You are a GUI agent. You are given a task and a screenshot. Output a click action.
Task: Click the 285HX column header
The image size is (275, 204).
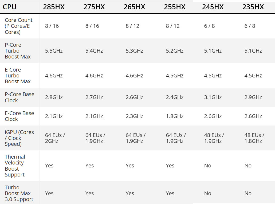[54, 7]
